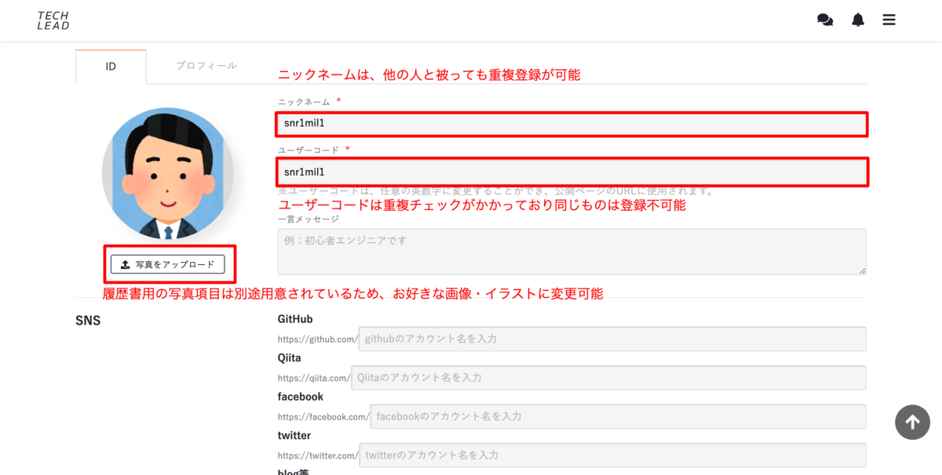Click the 一言メッセージ text area

571,252
